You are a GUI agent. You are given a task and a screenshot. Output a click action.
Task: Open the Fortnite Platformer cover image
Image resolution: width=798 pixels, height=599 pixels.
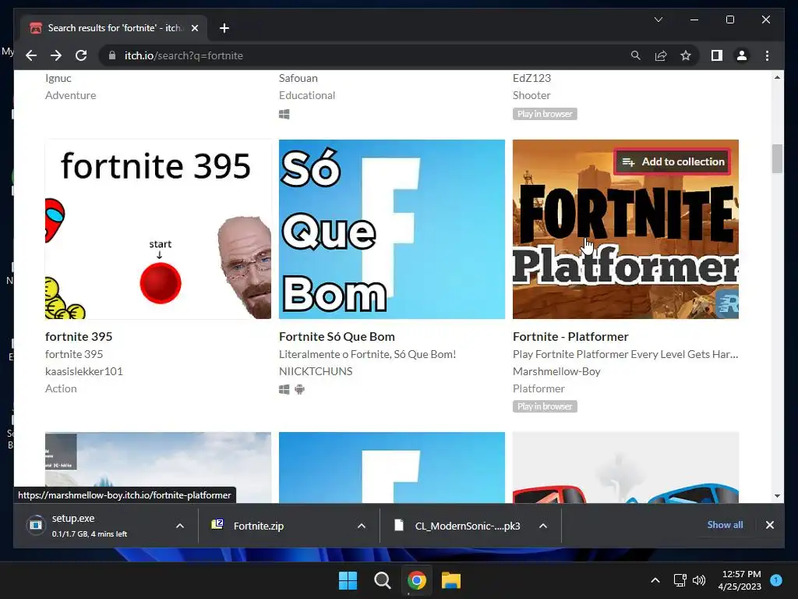(626, 229)
